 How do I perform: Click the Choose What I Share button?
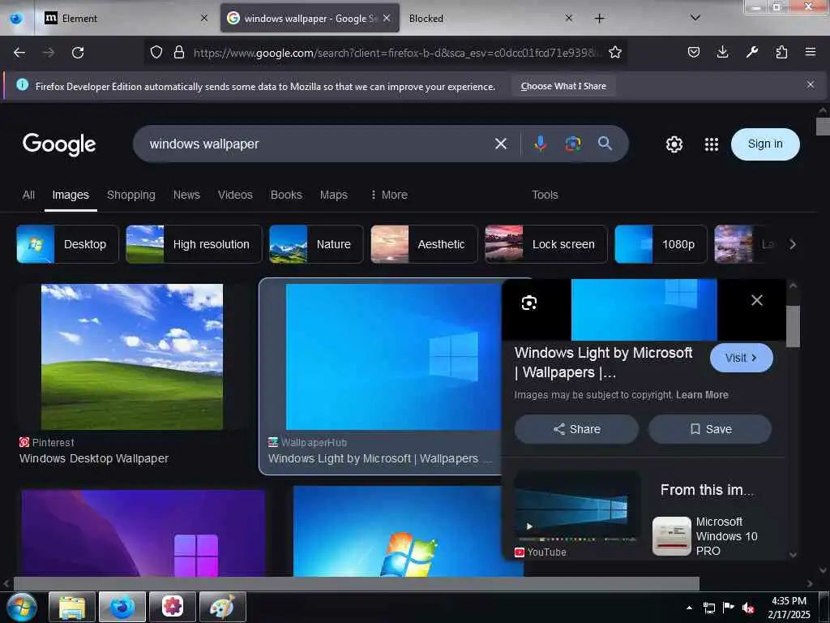[x=563, y=86]
